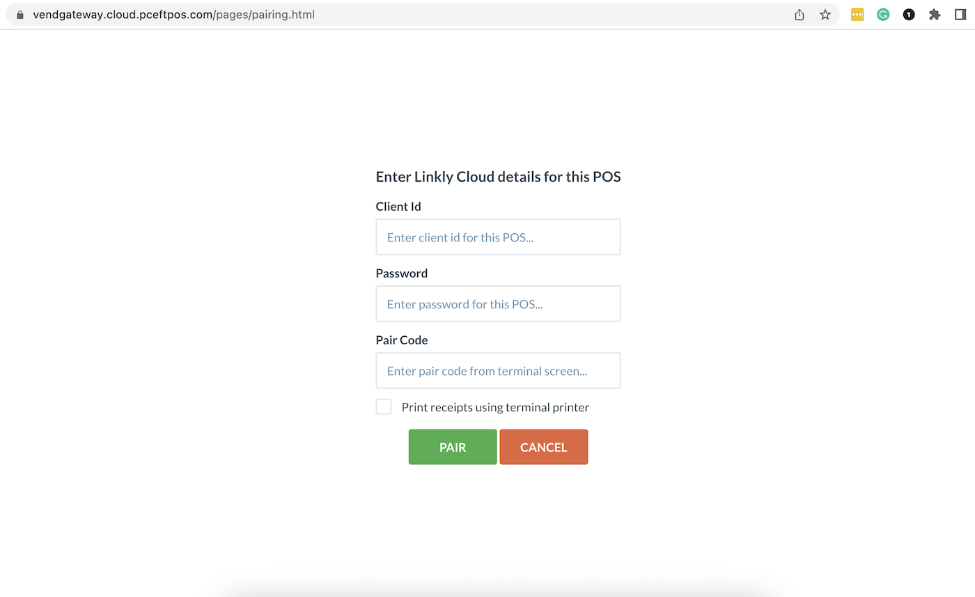The width and height of the screenshot is (975, 597).
Task: Open the Extensions puzzle-piece menu
Action: pyautogui.click(x=935, y=15)
